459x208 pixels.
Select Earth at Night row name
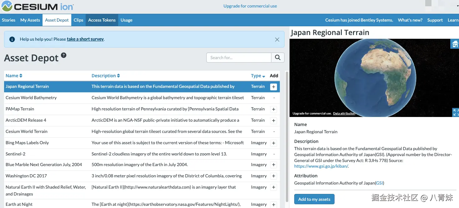tap(19, 204)
